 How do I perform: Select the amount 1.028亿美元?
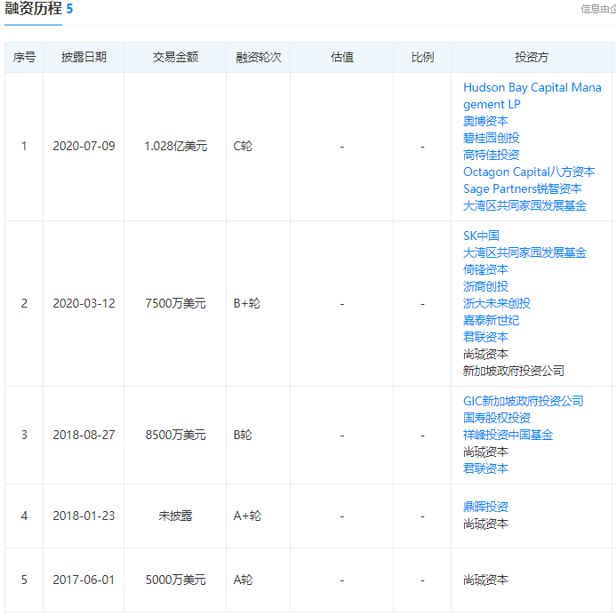[x=175, y=147]
